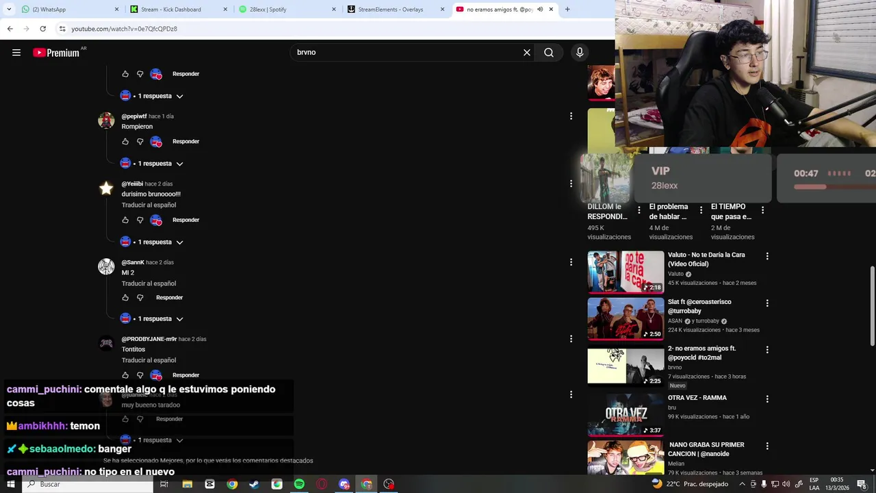This screenshot has width=876, height=493.
Task: Open the YouTube hamburger guide menu
Action: (16, 53)
